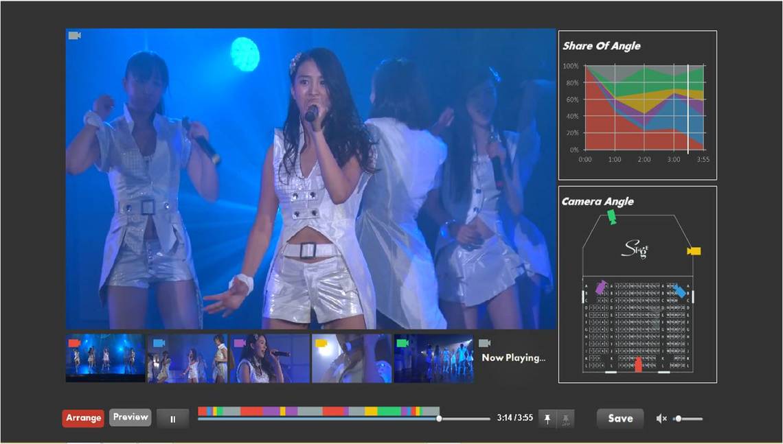
Task: Click the active pin icon next to the time
Action: tap(547, 419)
